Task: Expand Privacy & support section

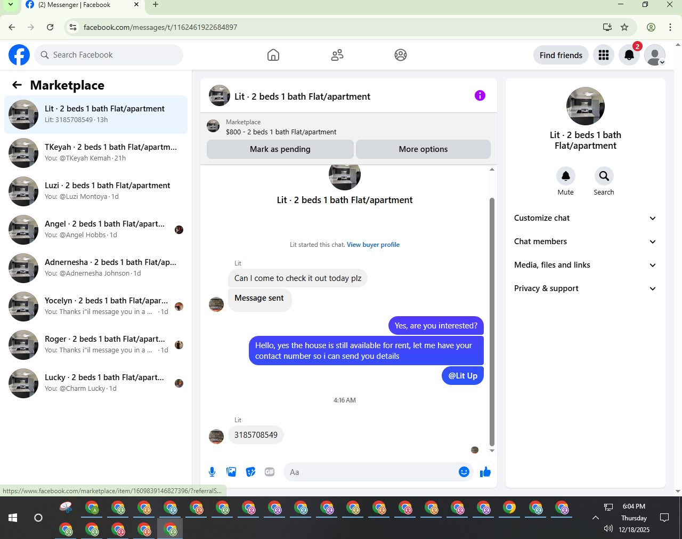Action: coord(586,288)
